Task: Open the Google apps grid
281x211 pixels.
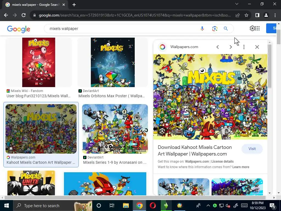Action: tap(257, 28)
